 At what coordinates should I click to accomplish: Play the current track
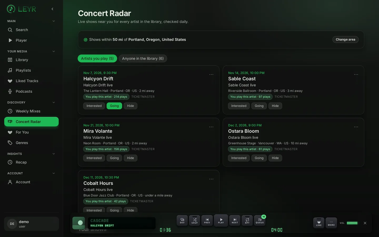221,221
